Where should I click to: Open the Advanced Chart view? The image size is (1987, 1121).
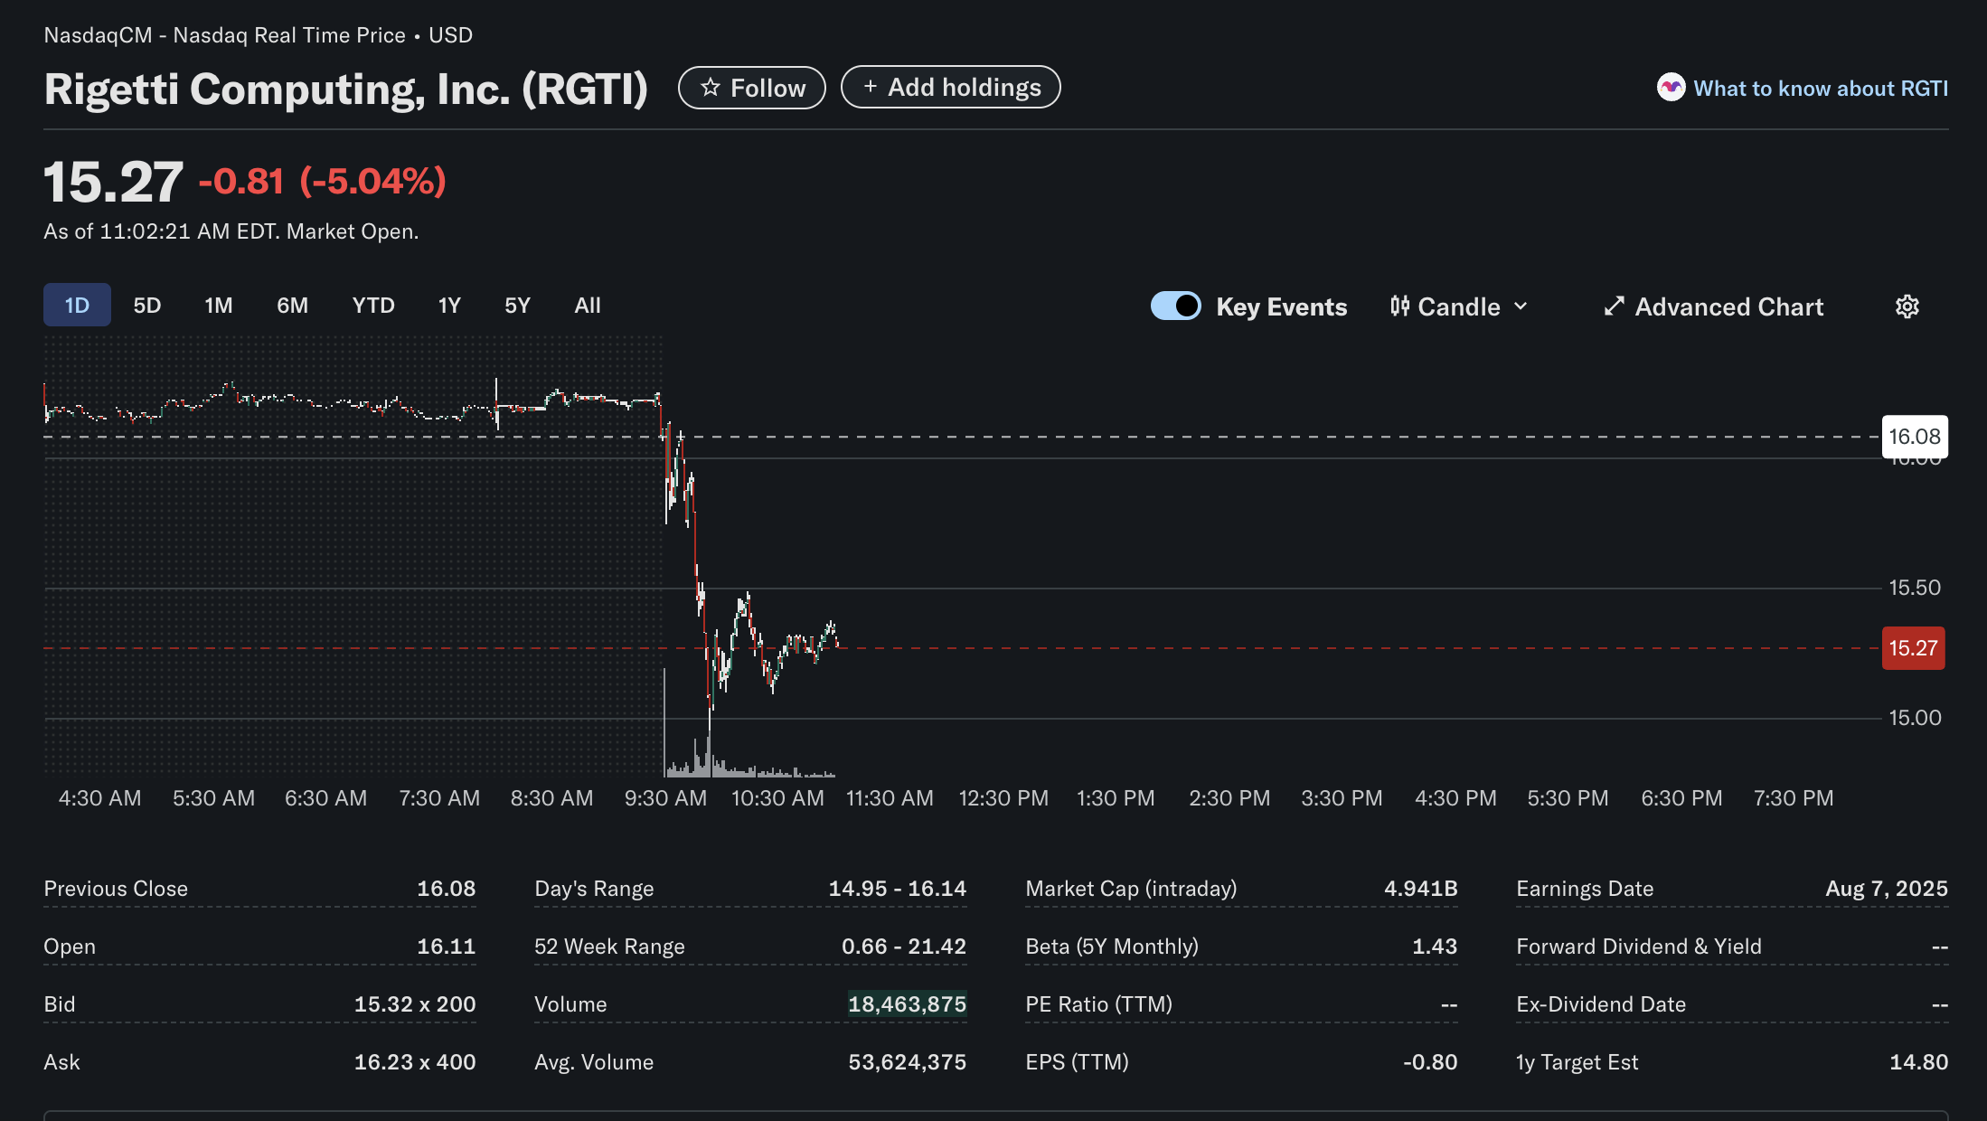pos(1713,306)
